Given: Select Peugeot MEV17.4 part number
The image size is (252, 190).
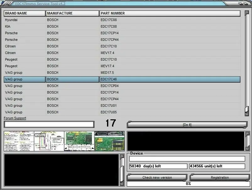Looking at the screenshot, I should [x=107, y=66].
